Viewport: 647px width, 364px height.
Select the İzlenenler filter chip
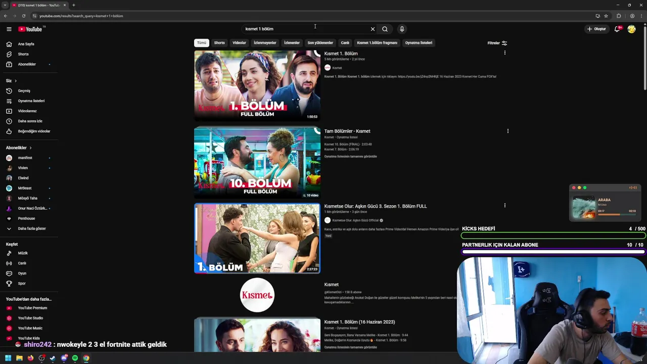point(292,43)
